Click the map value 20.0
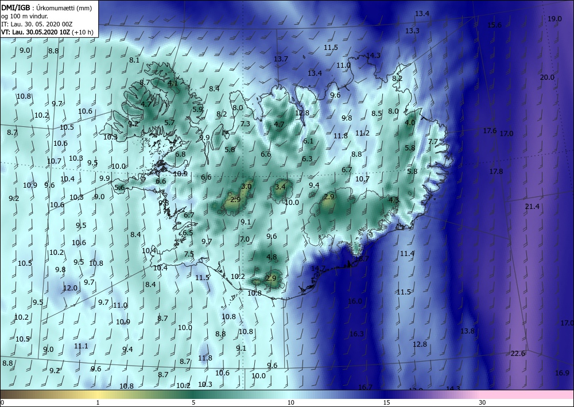 click(x=547, y=77)
